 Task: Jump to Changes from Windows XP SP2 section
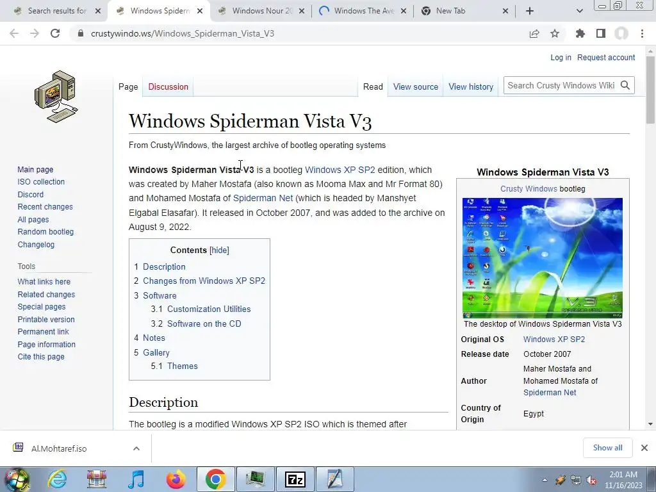point(204,281)
